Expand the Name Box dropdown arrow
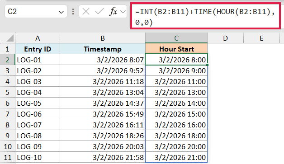 [x=61, y=12]
